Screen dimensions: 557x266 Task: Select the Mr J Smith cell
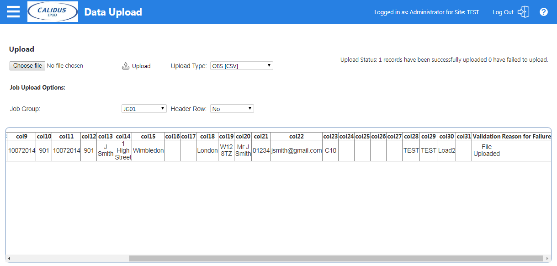(x=243, y=150)
